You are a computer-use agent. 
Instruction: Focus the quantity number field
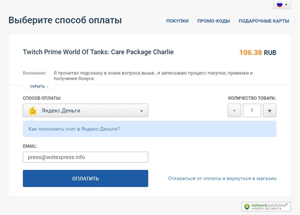(252, 111)
